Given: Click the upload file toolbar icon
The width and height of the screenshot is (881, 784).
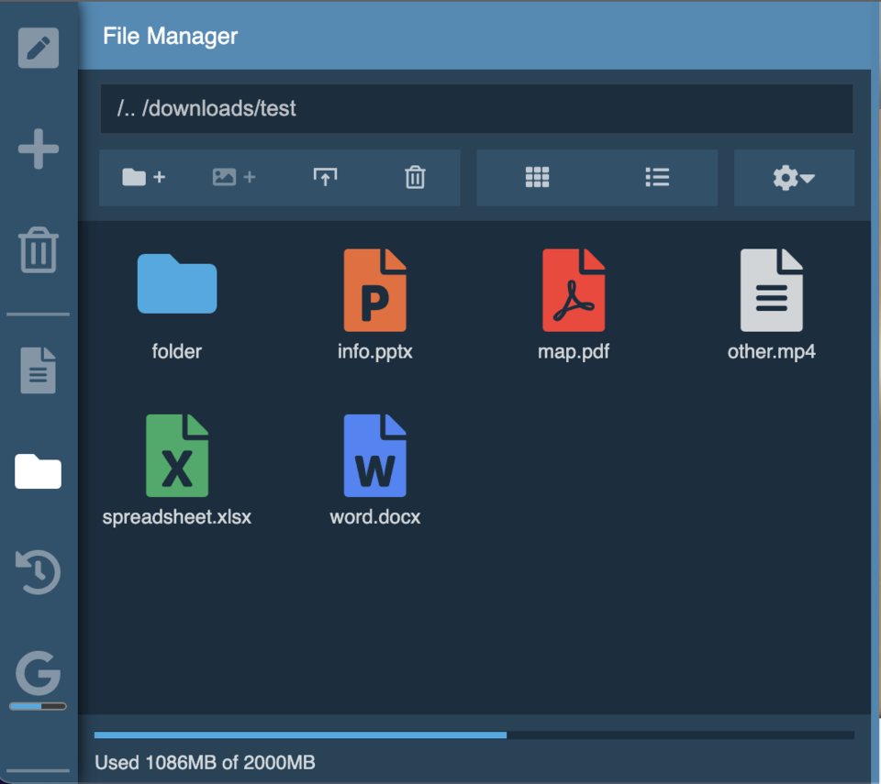Looking at the screenshot, I should (325, 177).
